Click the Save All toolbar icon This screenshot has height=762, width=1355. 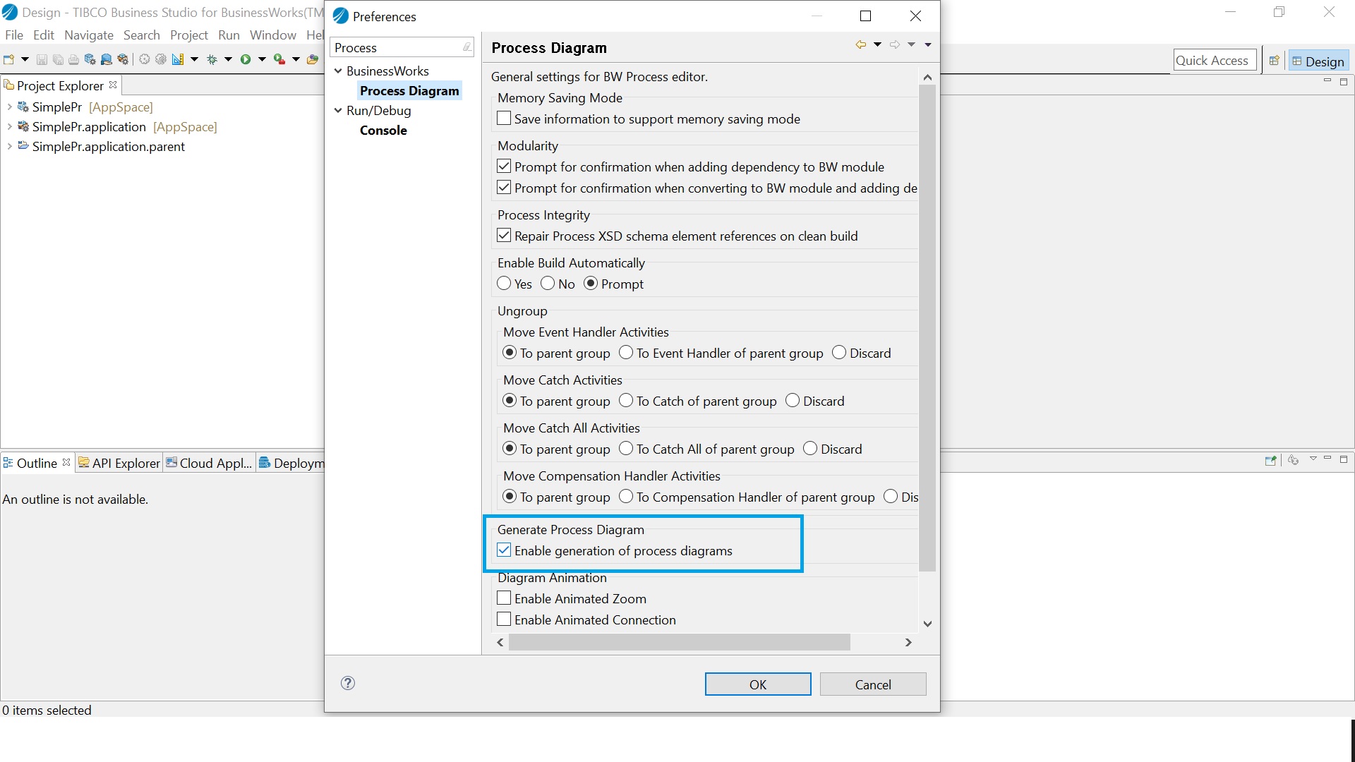pos(58,60)
